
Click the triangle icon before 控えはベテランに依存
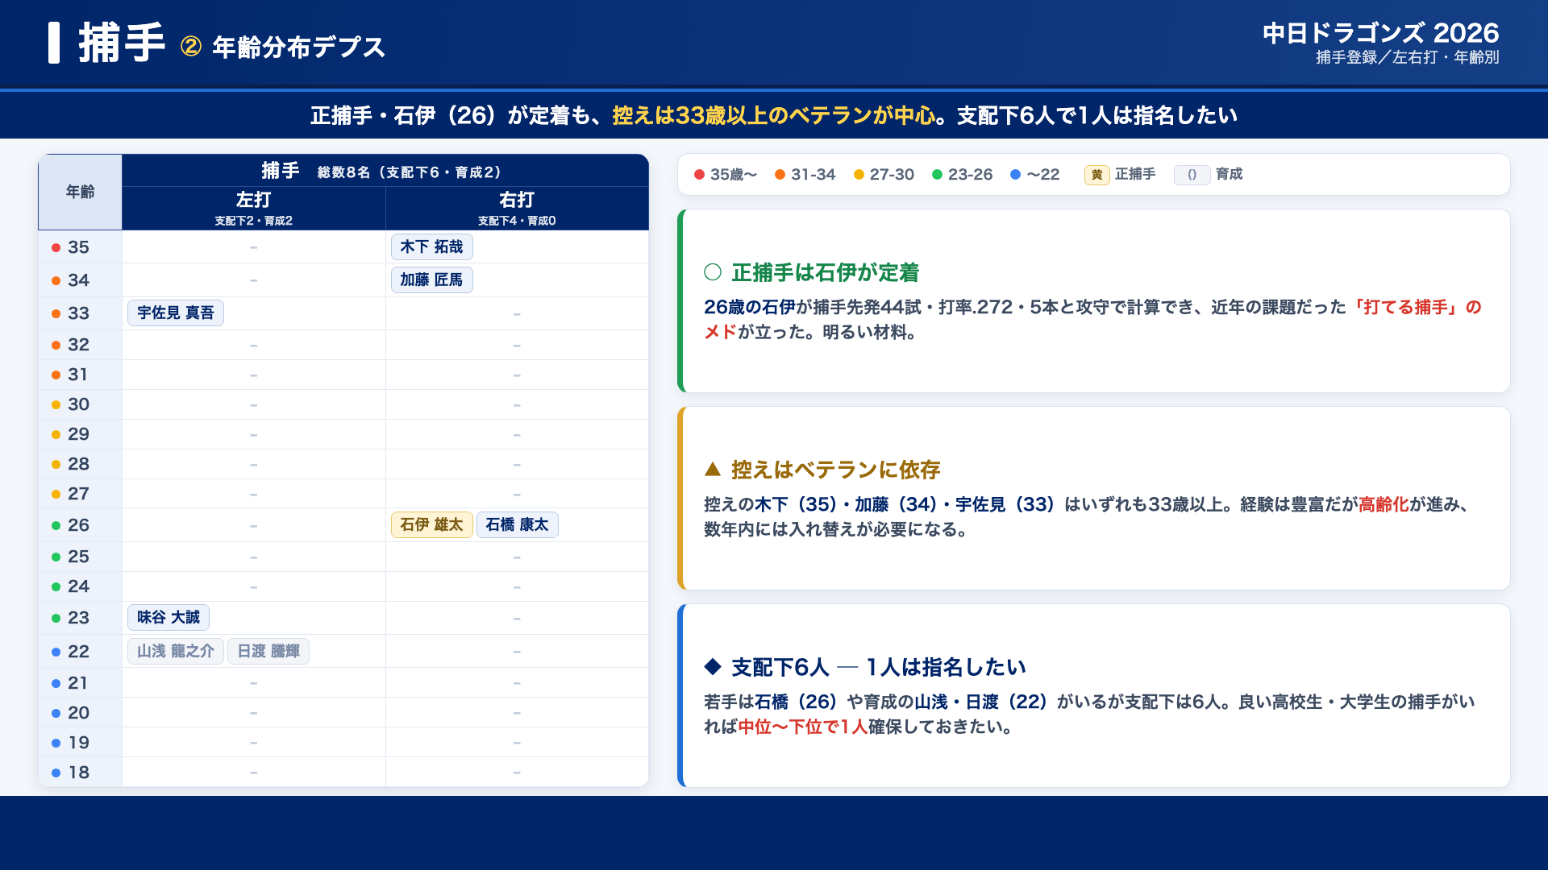click(x=713, y=469)
